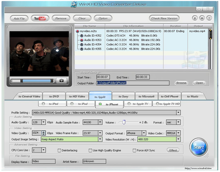Open the Audio Sample Rate dropdown
The height and width of the screenshot is (172, 220).
tap(100, 122)
